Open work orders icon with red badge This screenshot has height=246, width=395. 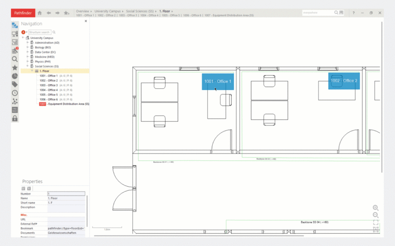15,51
